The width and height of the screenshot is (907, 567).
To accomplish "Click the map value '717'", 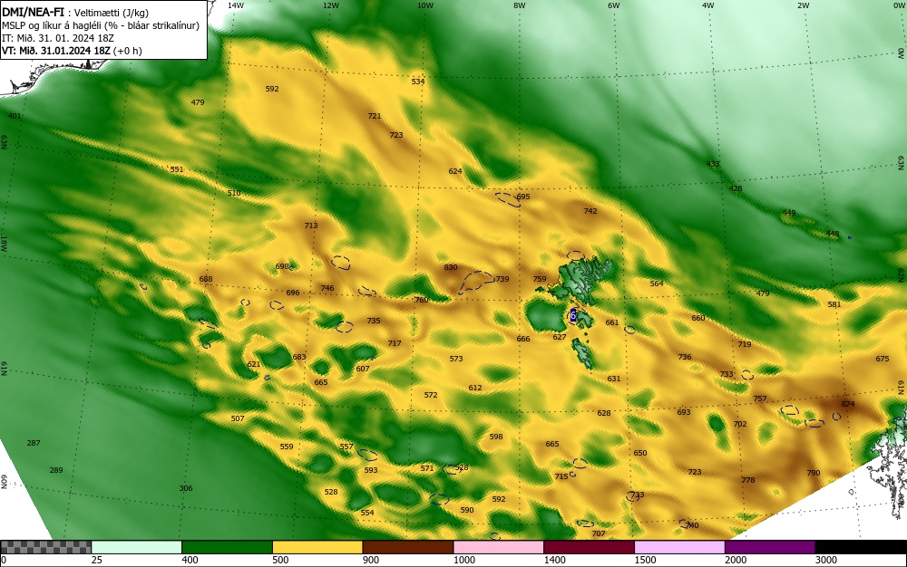I will (x=395, y=343).
